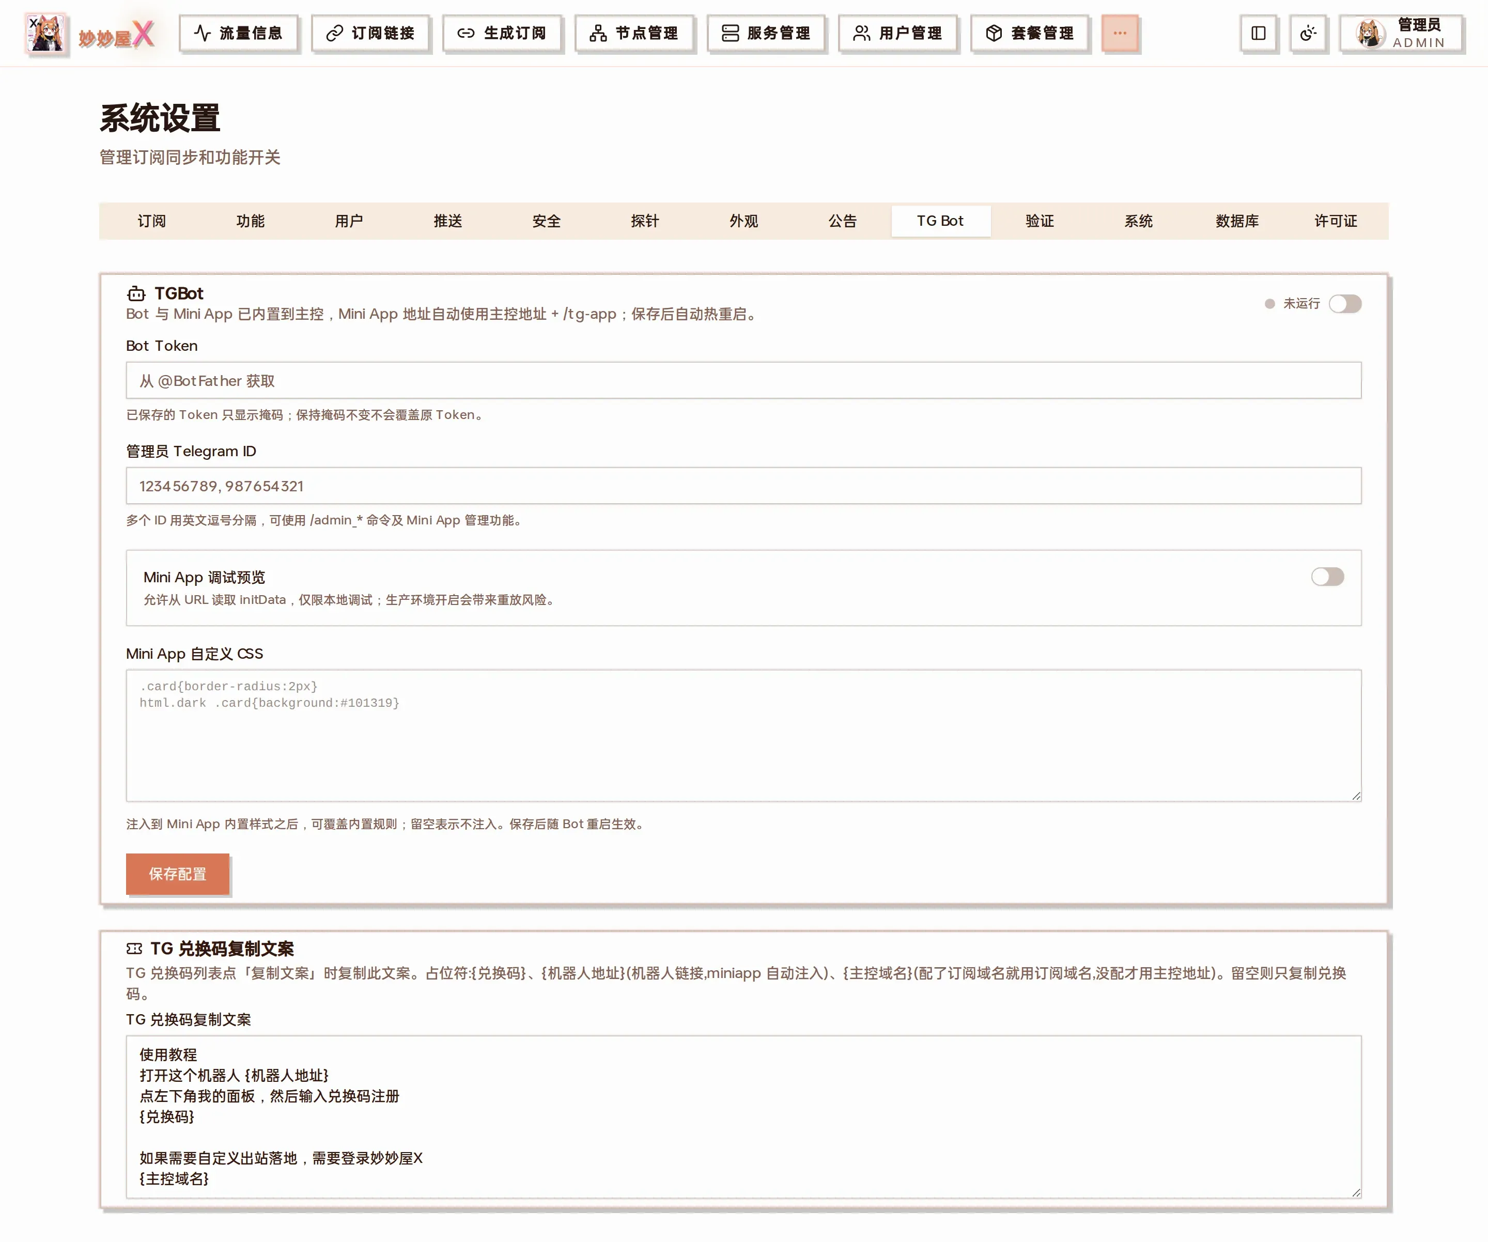Viewport: 1488px width, 1242px height.
Task: Switch to the 系统 settings tab
Action: click(x=1139, y=221)
